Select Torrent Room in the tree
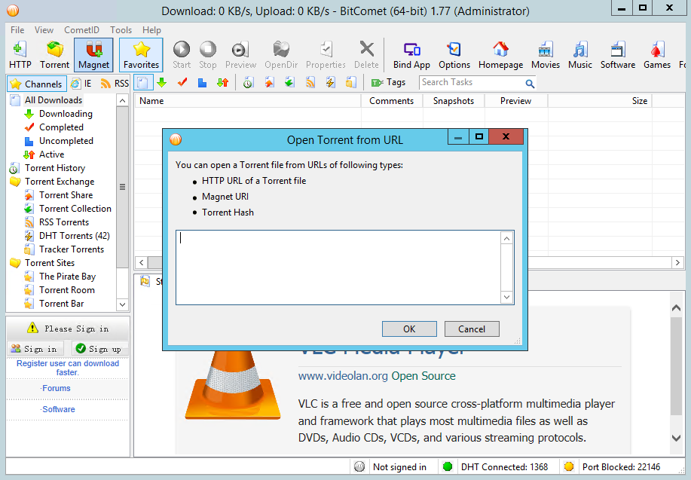The height and width of the screenshot is (480, 691). point(67,290)
